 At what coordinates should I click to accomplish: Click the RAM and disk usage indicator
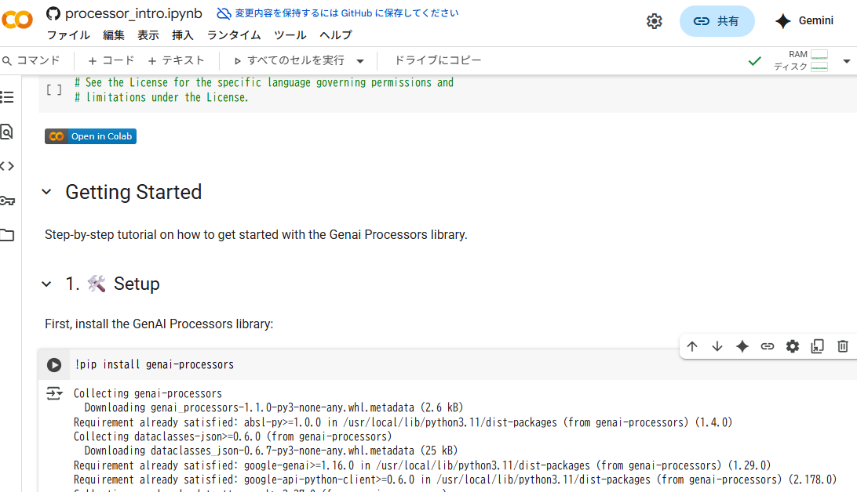(800, 60)
